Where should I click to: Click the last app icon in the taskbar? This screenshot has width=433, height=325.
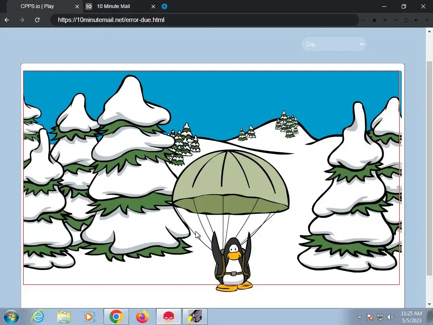click(195, 317)
